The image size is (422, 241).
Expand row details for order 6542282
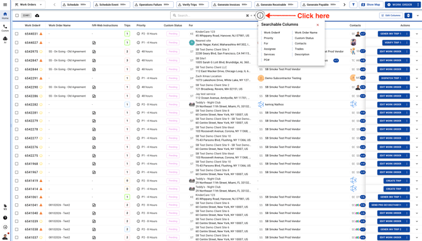pos(417,105)
